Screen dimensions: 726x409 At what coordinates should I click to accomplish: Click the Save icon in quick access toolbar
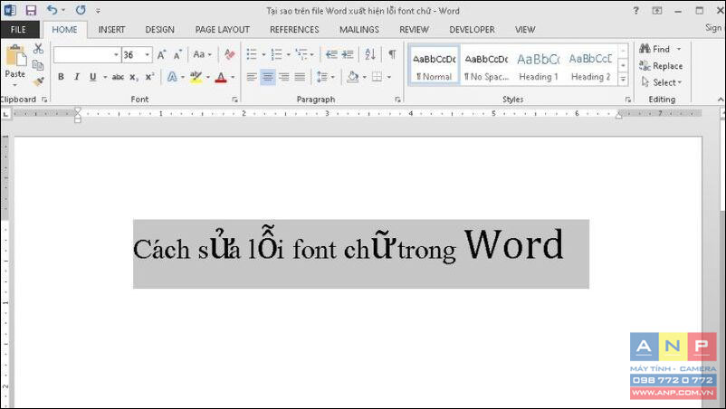pyautogui.click(x=31, y=10)
